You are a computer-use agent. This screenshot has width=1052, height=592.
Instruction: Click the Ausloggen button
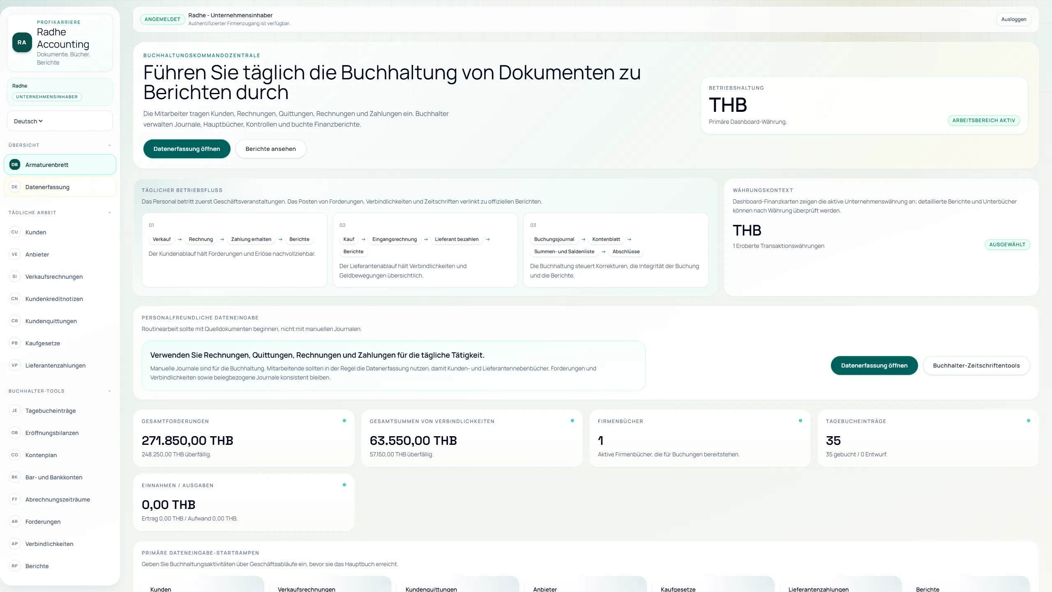pyautogui.click(x=1014, y=19)
